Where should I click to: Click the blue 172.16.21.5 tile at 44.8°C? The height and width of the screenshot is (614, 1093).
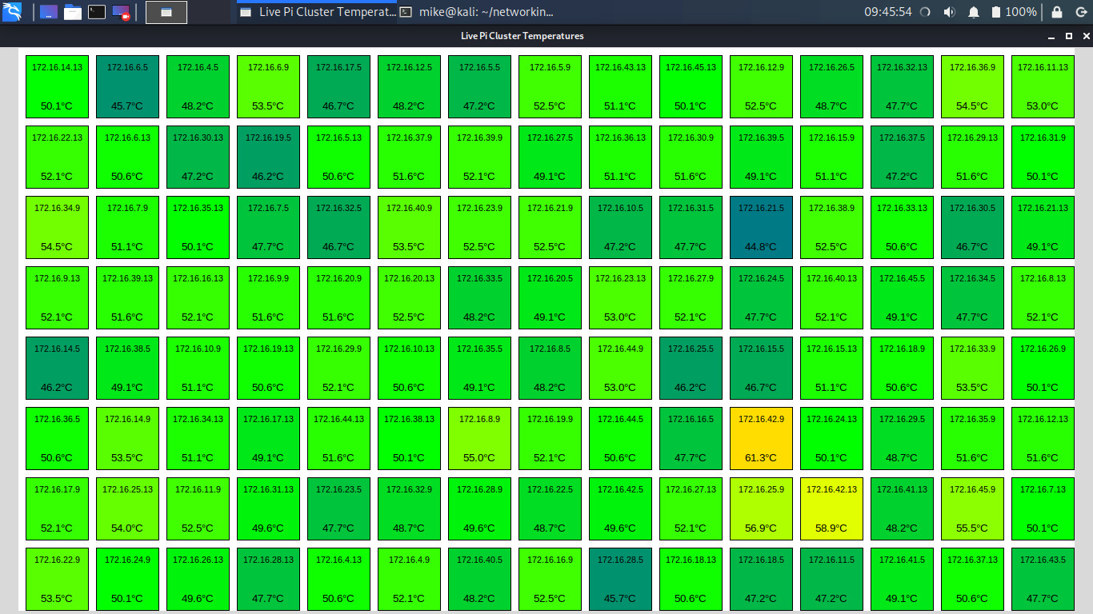(761, 227)
